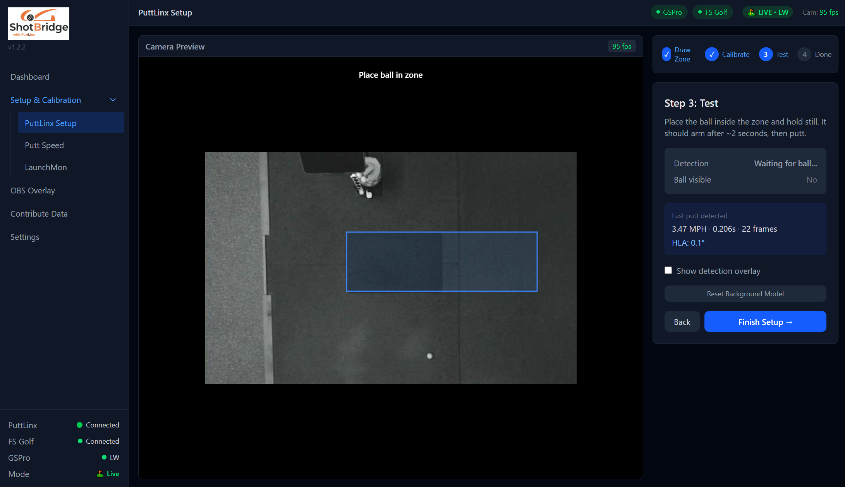
Task: Click the Cam: 95 fps indicator
Action: [x=820, y=12]
